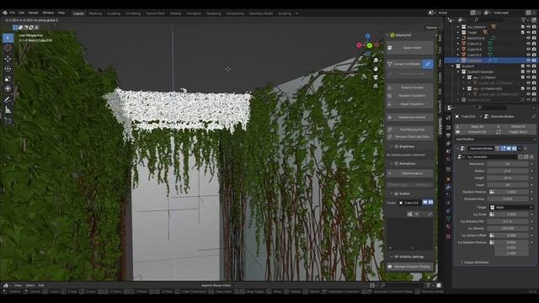
Task: Open the Tool properties tab icon
Action: click(448, 118)
